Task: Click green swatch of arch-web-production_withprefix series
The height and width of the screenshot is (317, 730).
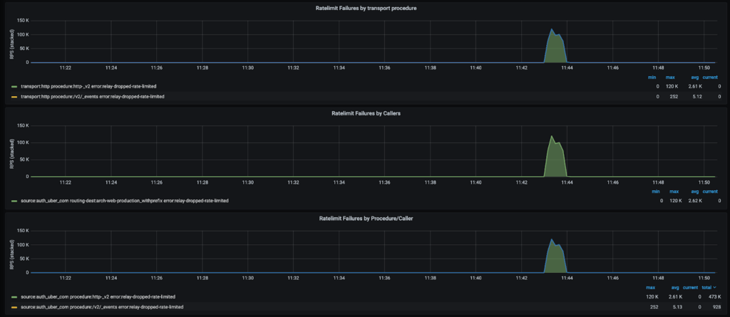Action: coord(14,201)
